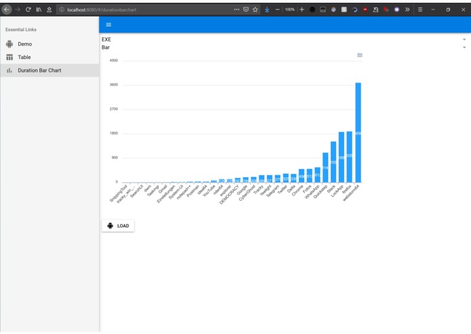This screenshot has height=334, width=471.
Task: Click the Chrome bar in chart
Action: tap(302, 176)
